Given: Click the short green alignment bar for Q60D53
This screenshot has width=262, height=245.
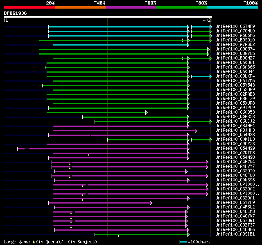Looking at the screenshot, I should 97,112.
